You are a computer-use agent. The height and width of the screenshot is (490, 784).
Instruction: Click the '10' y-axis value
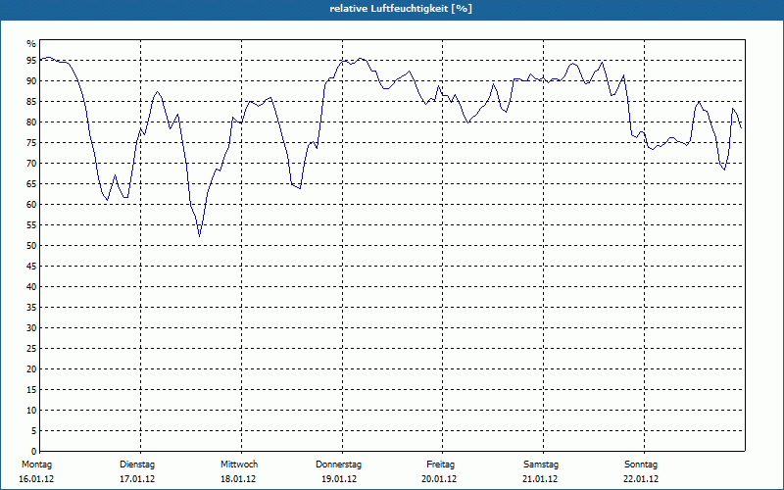coord(31,411)
